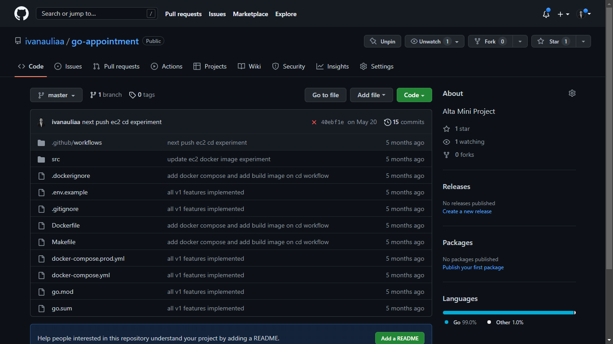Fork the repository
Screen dimensions: 613x344
pos(490,41)
